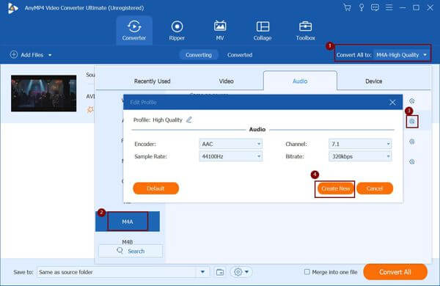Open the feedback chat icon
The width and height of the screenshot is (440, 286).
click(x=375, y=7)
